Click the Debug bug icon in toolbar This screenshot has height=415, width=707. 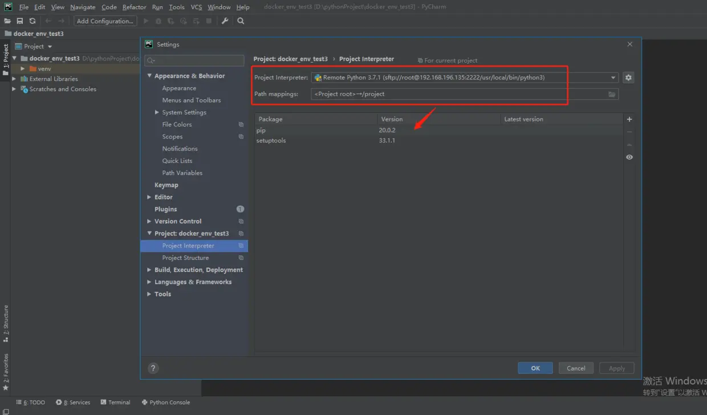[x=159, y=21]
